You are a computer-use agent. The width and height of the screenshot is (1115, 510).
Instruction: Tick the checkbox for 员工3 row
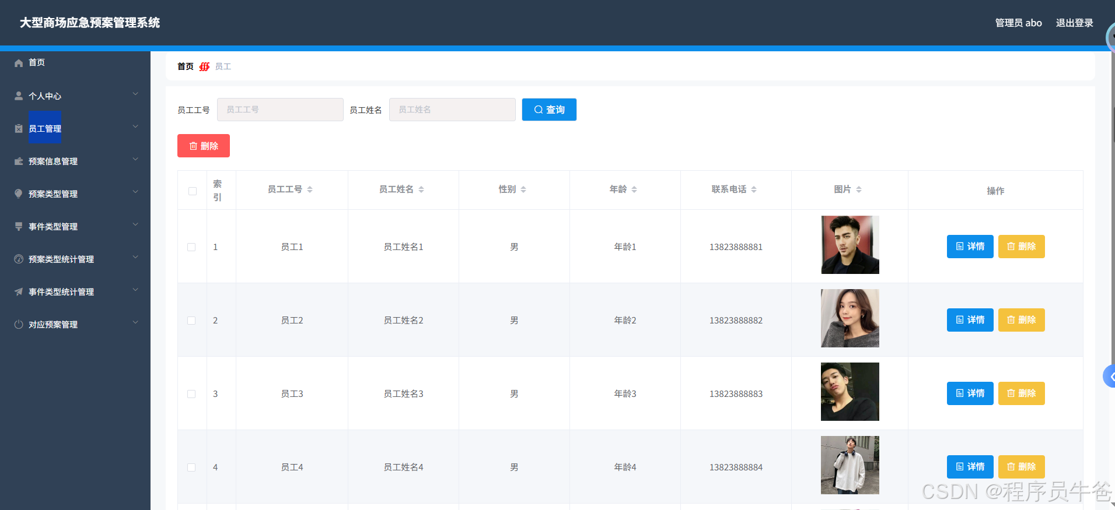point(191,394)
